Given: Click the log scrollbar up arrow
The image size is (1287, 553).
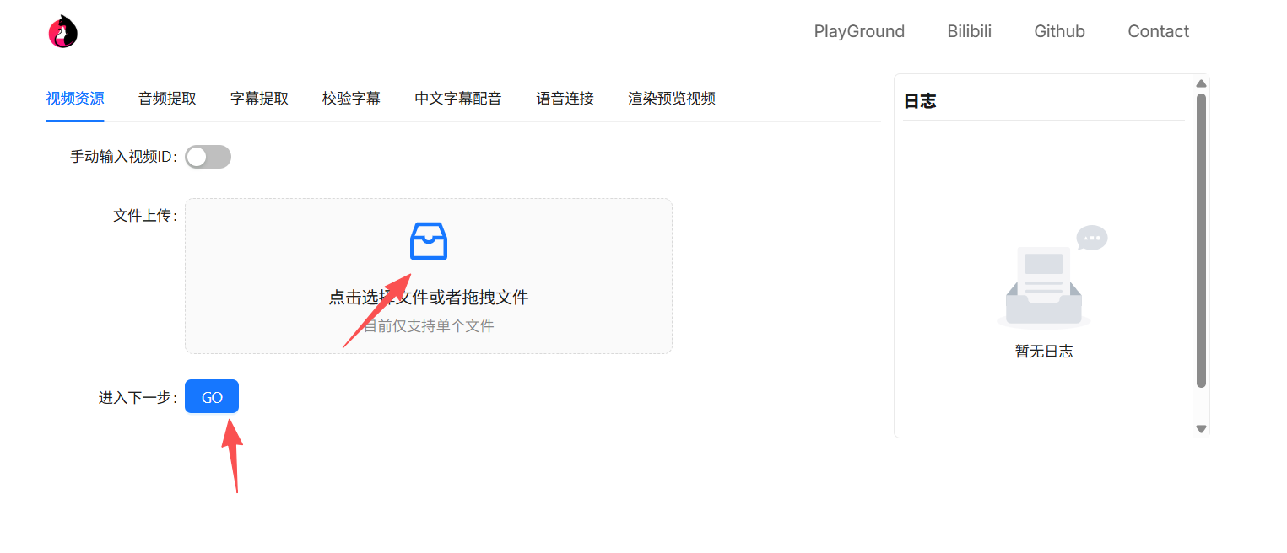Looking at the screenshot, I should pyautogui.click(x=1200, y=83).
